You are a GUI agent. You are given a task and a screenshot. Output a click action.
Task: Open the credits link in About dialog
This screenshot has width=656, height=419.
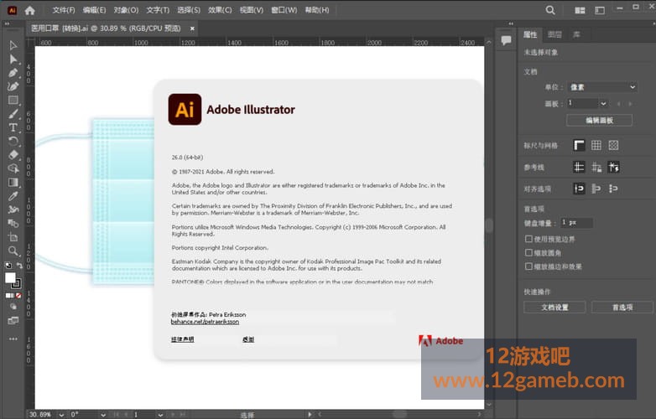coord(248,339)
